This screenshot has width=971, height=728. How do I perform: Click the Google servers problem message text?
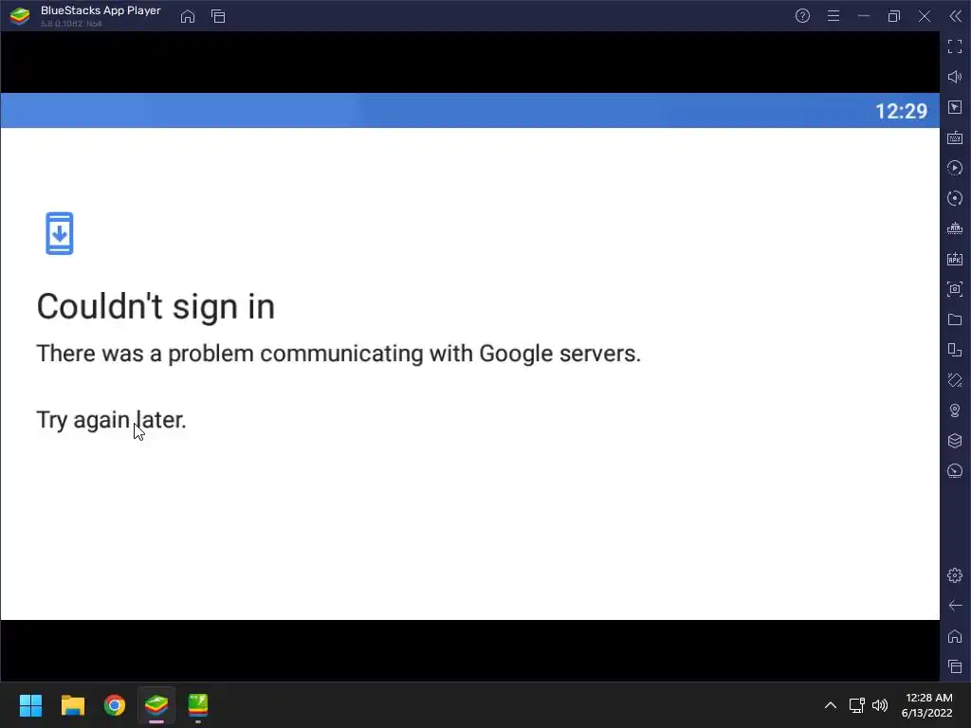click(x=339, y=354)
